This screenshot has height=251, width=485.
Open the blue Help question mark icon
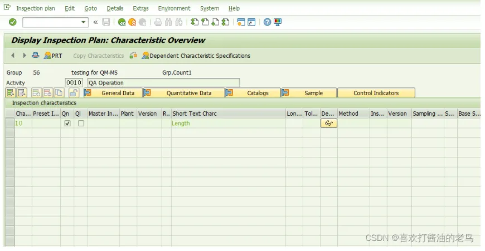coord(267,22)
